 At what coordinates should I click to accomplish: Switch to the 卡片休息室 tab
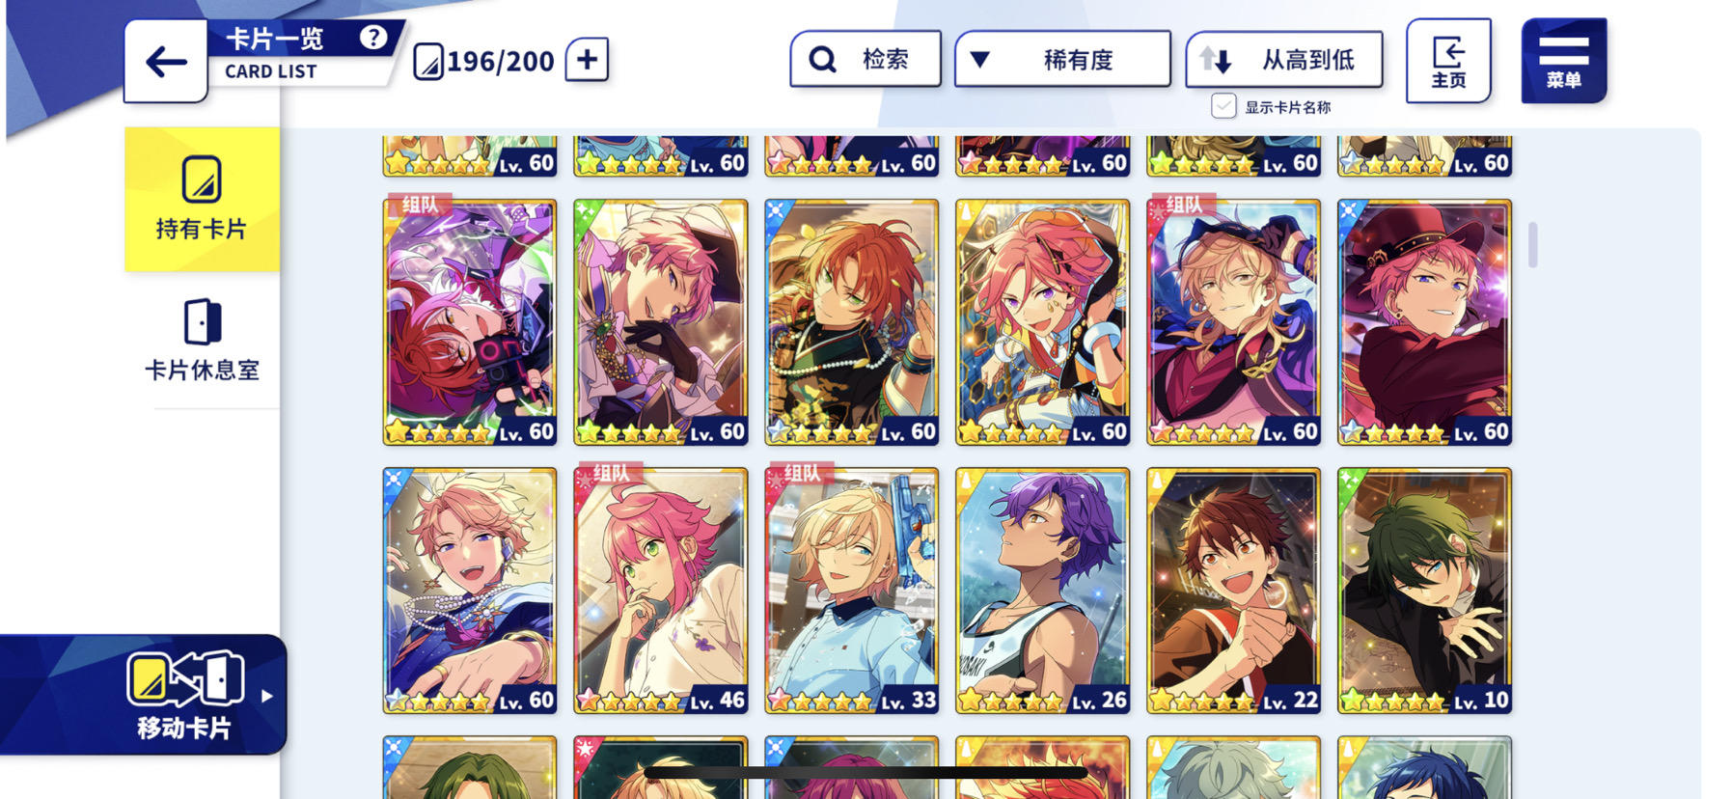pos(202,340)
